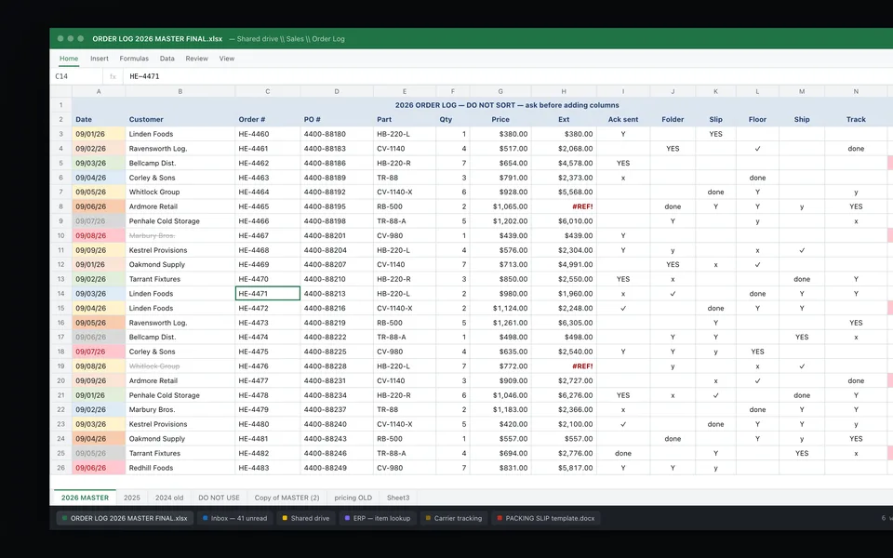Click the struck-through Whitlock Group customer cell
This screenshot has width=893, height=558.
pos(180,366)
